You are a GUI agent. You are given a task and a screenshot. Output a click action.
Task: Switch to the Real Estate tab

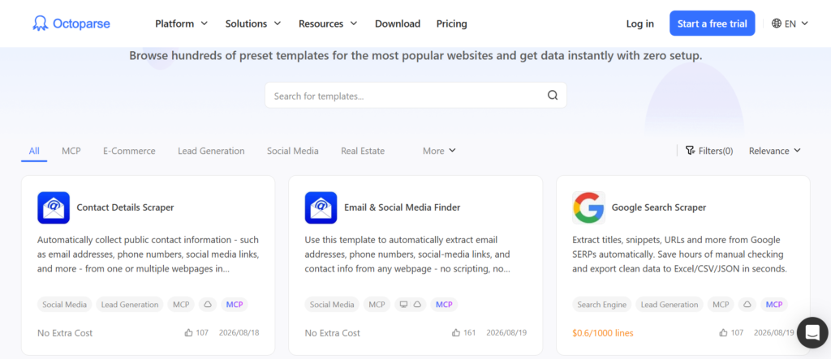pos(363,151)
